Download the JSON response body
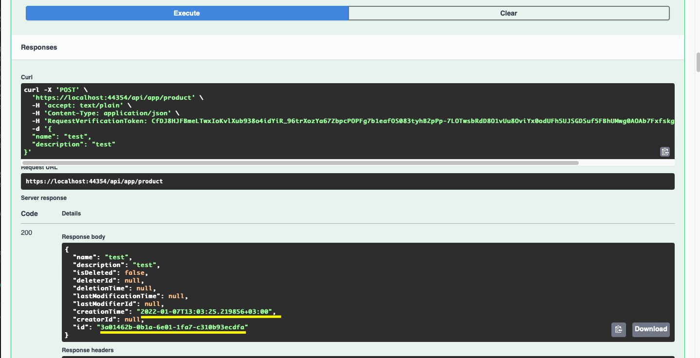 point(650,329)
